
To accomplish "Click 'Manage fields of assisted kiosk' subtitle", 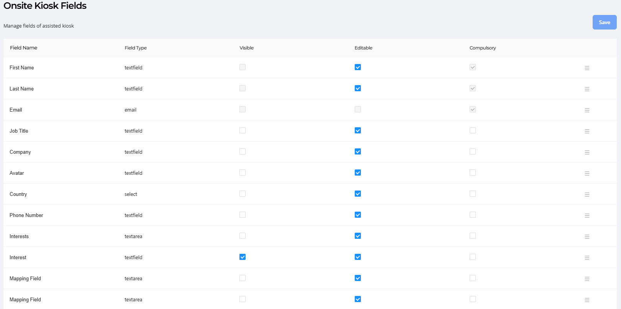I will 39,26.
